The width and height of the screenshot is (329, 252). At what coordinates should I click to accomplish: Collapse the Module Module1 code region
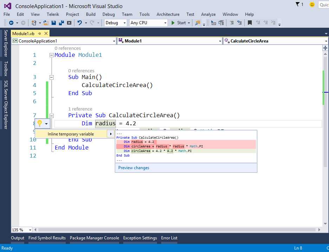[51, 55]
